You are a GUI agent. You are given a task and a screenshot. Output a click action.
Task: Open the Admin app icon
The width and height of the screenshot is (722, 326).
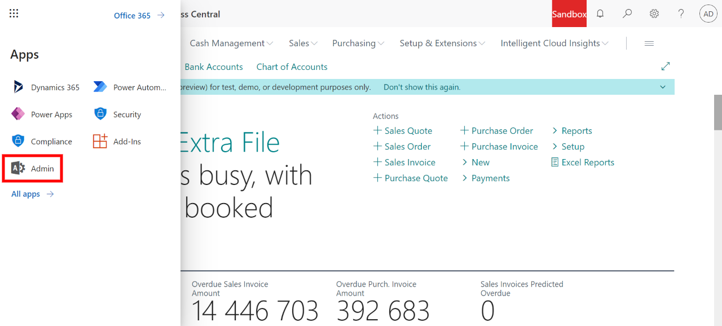point(19,168)
